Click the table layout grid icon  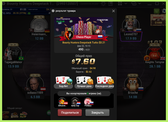tap(120, 4)
